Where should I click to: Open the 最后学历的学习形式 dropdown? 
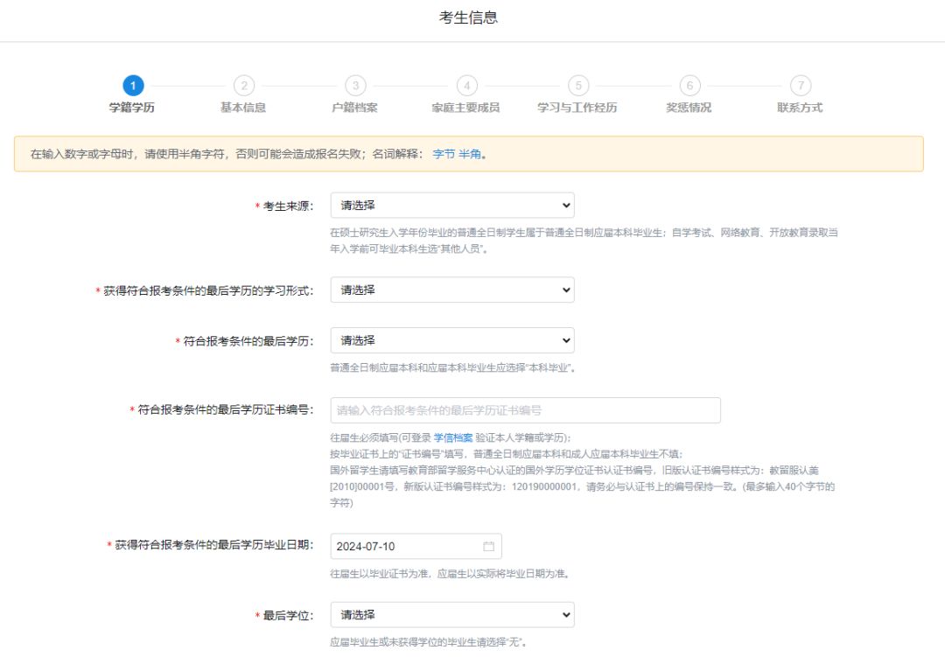coord(451,290)
